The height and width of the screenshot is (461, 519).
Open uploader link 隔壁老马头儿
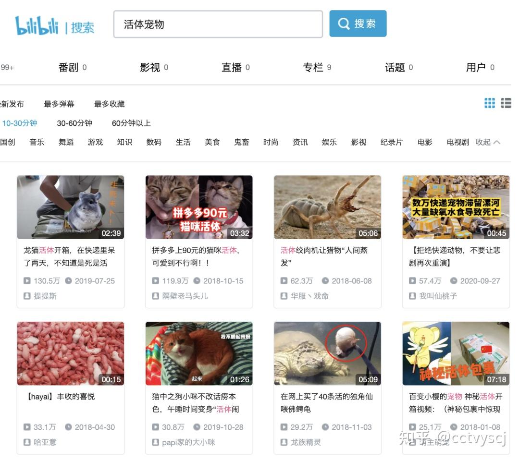185,296
